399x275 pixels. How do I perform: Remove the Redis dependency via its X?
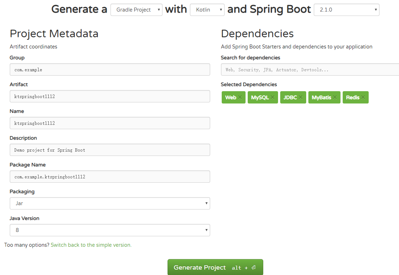pyautogui.click(x=363, y=97)
